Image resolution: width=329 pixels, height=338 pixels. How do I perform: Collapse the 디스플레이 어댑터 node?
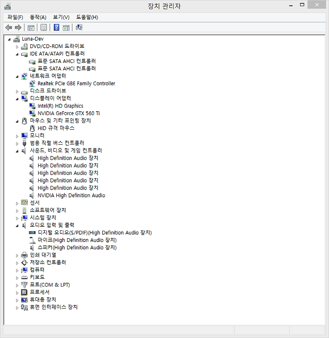tap(17, 99)
